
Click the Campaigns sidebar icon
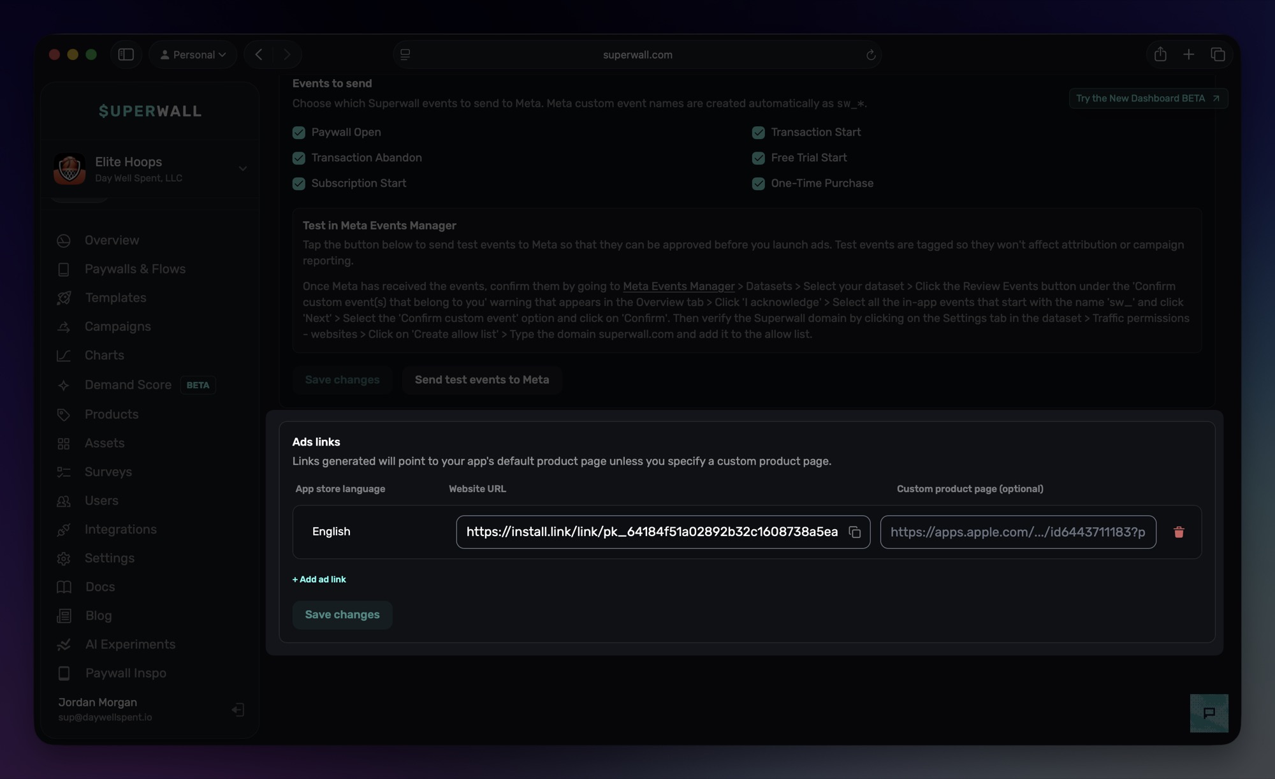[x=64, y=327]
